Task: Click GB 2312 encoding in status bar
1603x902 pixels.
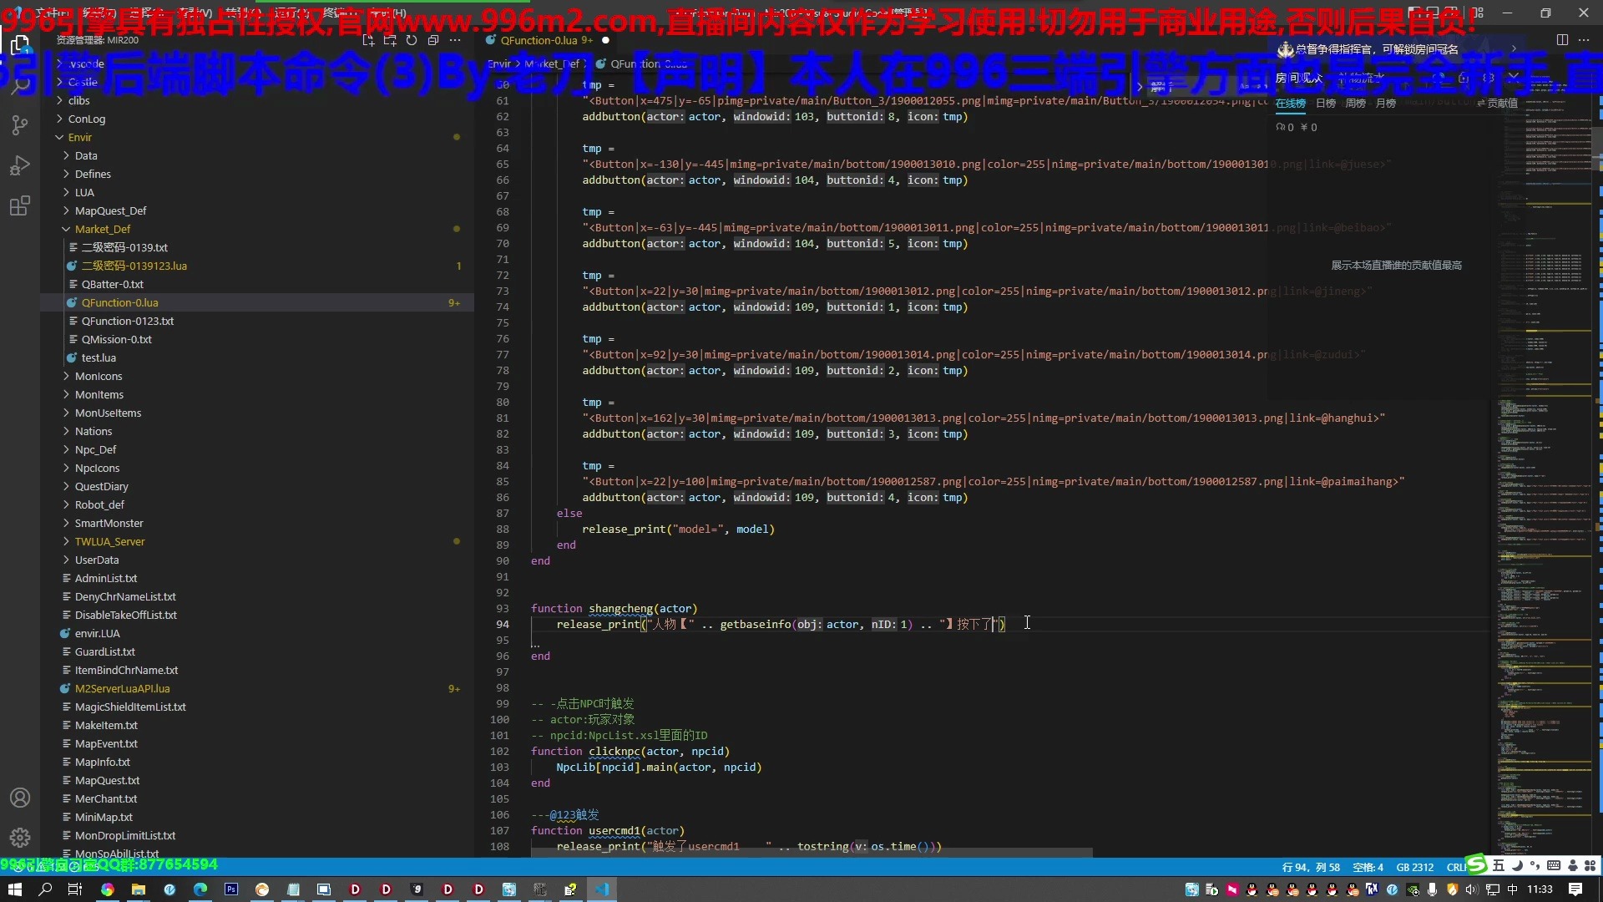Action: pos(1414,867)
